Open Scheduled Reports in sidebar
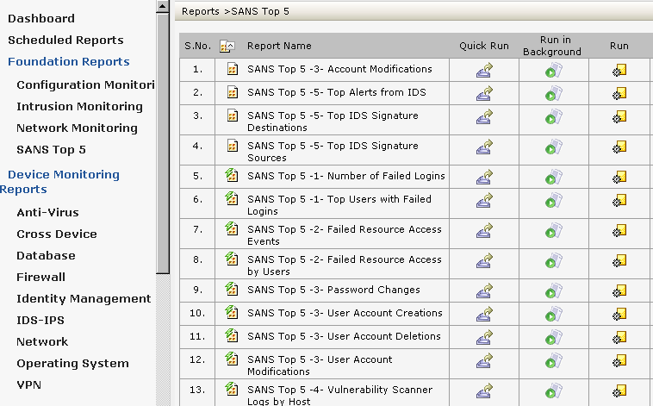The width and height of the screenshot is (653, 406). [x=65, y=41]
